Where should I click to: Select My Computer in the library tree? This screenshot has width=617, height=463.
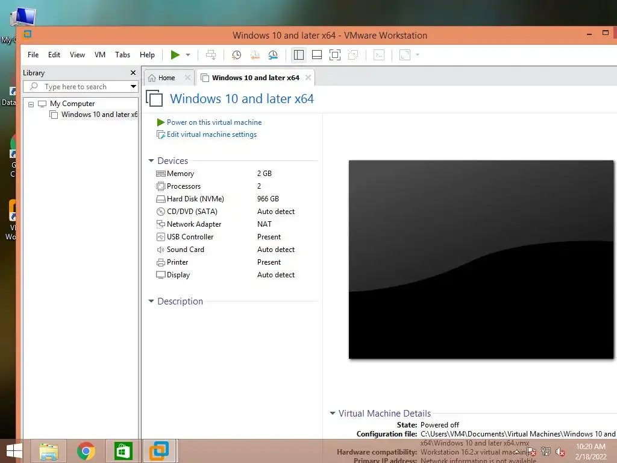72,104
